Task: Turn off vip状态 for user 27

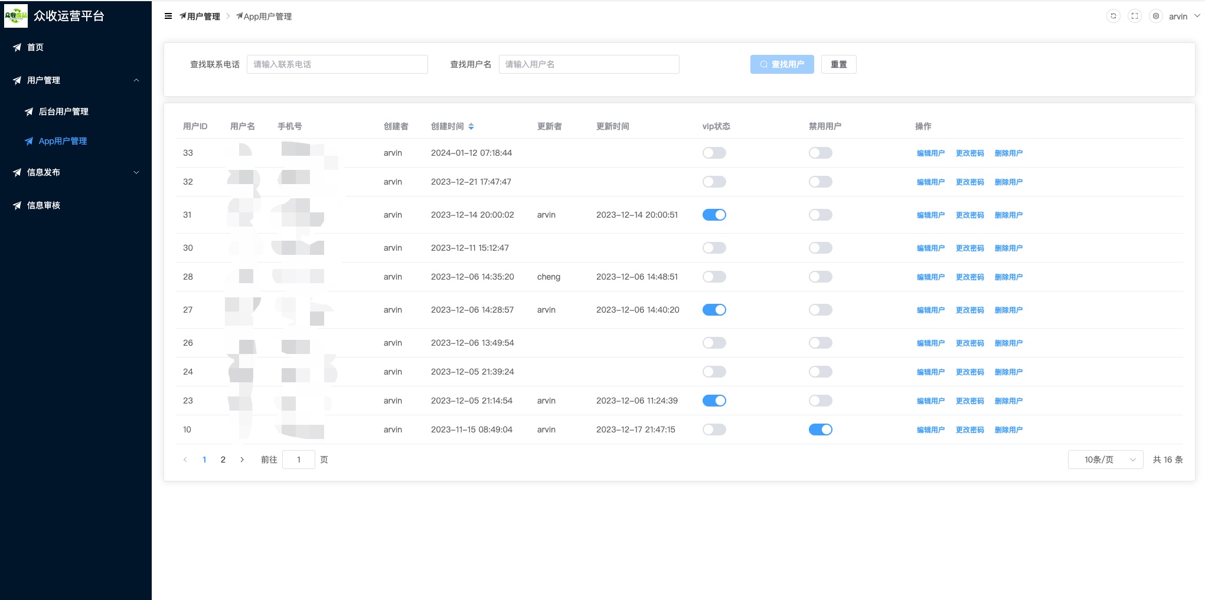Action: click(714, 310)
